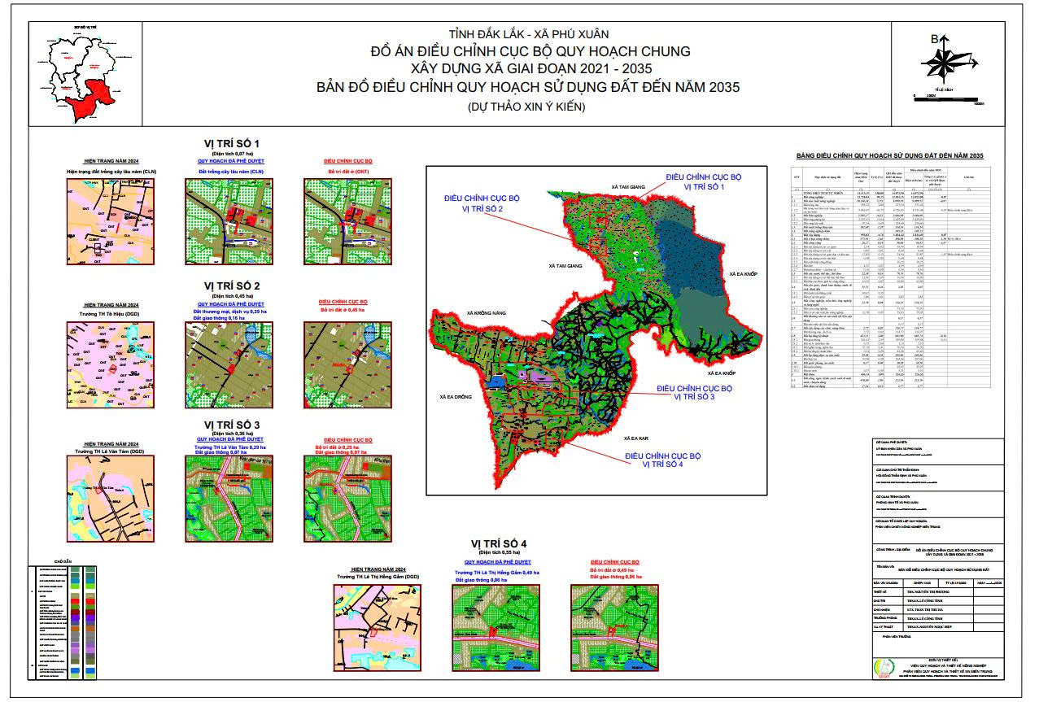Select the 'VỊ TRÍ SỐ 1' heading

(233, 143)
